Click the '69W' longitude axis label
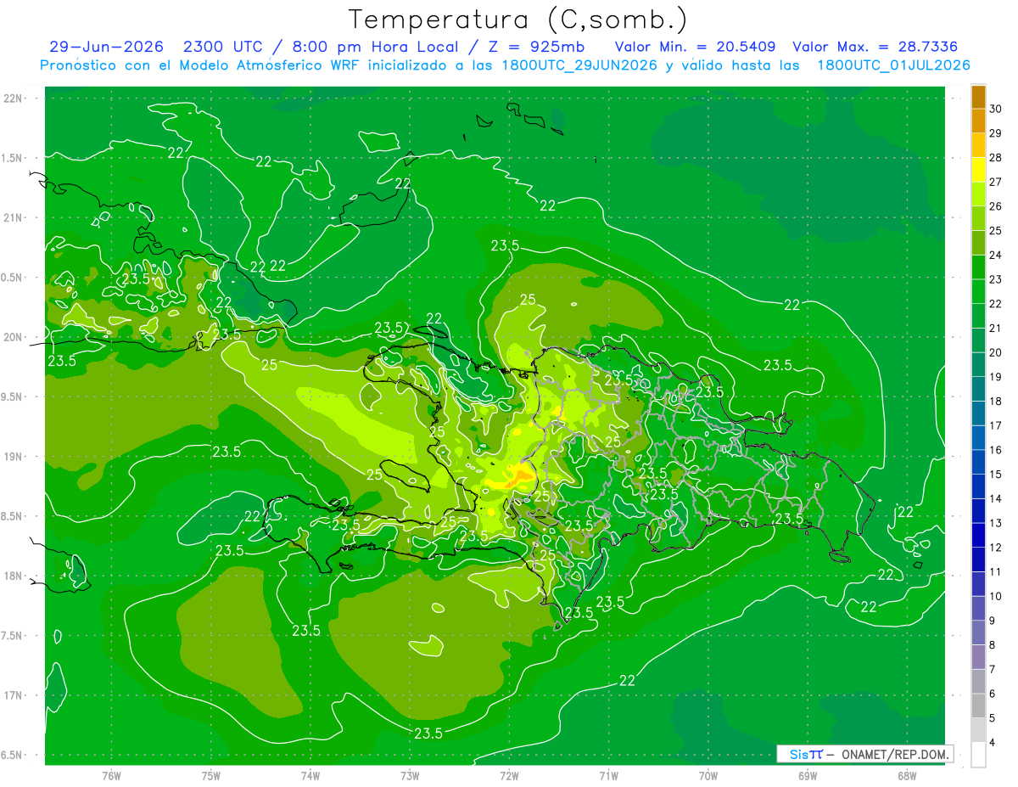This screenshot has height=787, width=1018. coord(808,776)
